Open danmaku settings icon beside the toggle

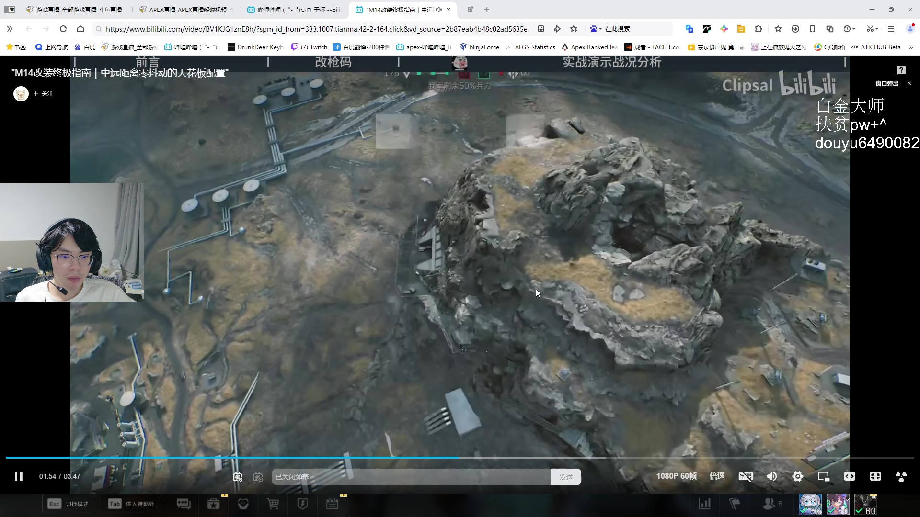[x=258, y=477]
